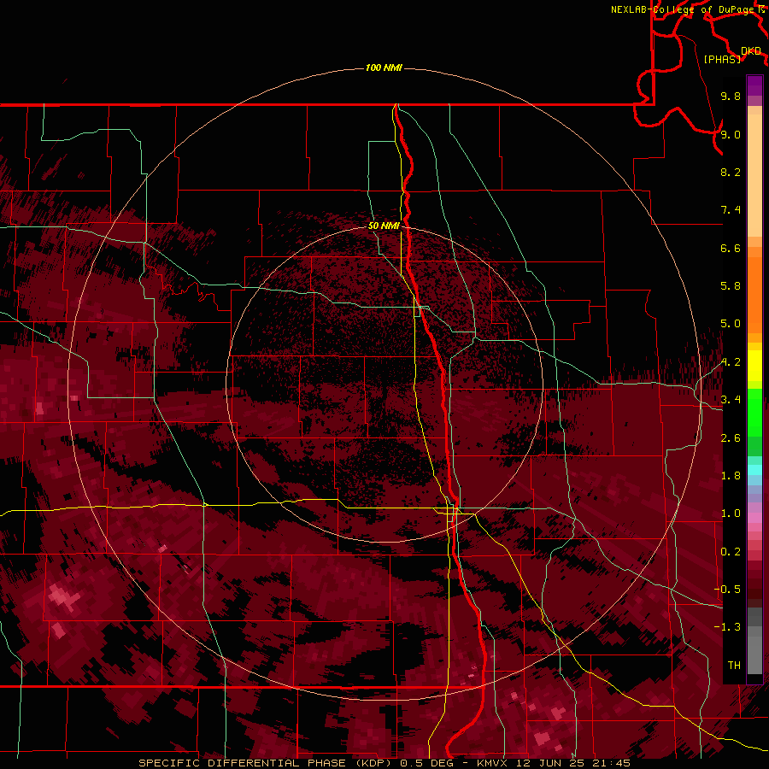The height and width of the screenshot is (769, 769).
Task: Click the TH threshold label on scale
Action: [x=734, y=666]
